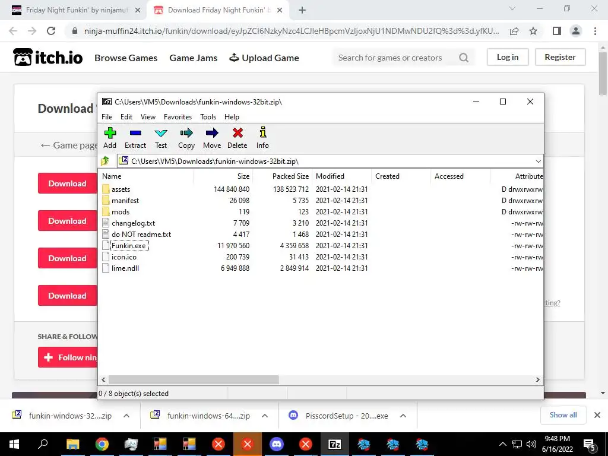Open Game Jams link

click(193, 58)
